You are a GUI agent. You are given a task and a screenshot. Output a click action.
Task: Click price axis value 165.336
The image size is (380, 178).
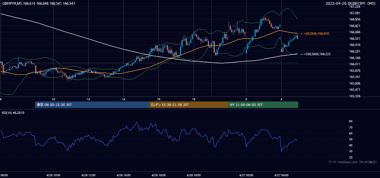coord(354,96)
